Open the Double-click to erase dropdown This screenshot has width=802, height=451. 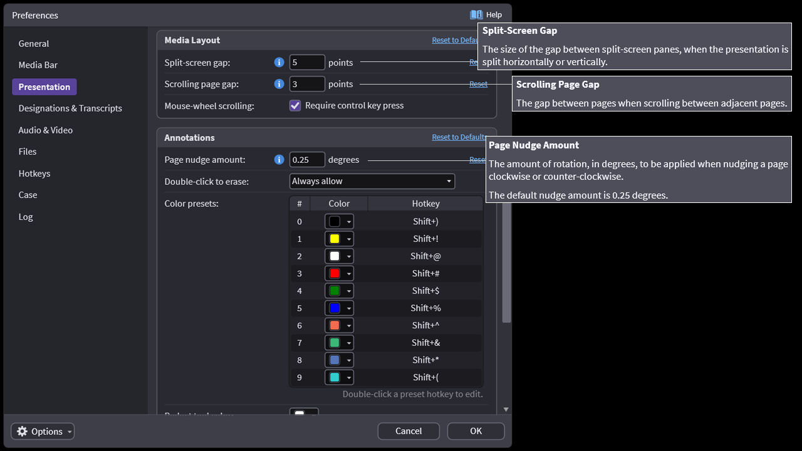tap(372, 181)
